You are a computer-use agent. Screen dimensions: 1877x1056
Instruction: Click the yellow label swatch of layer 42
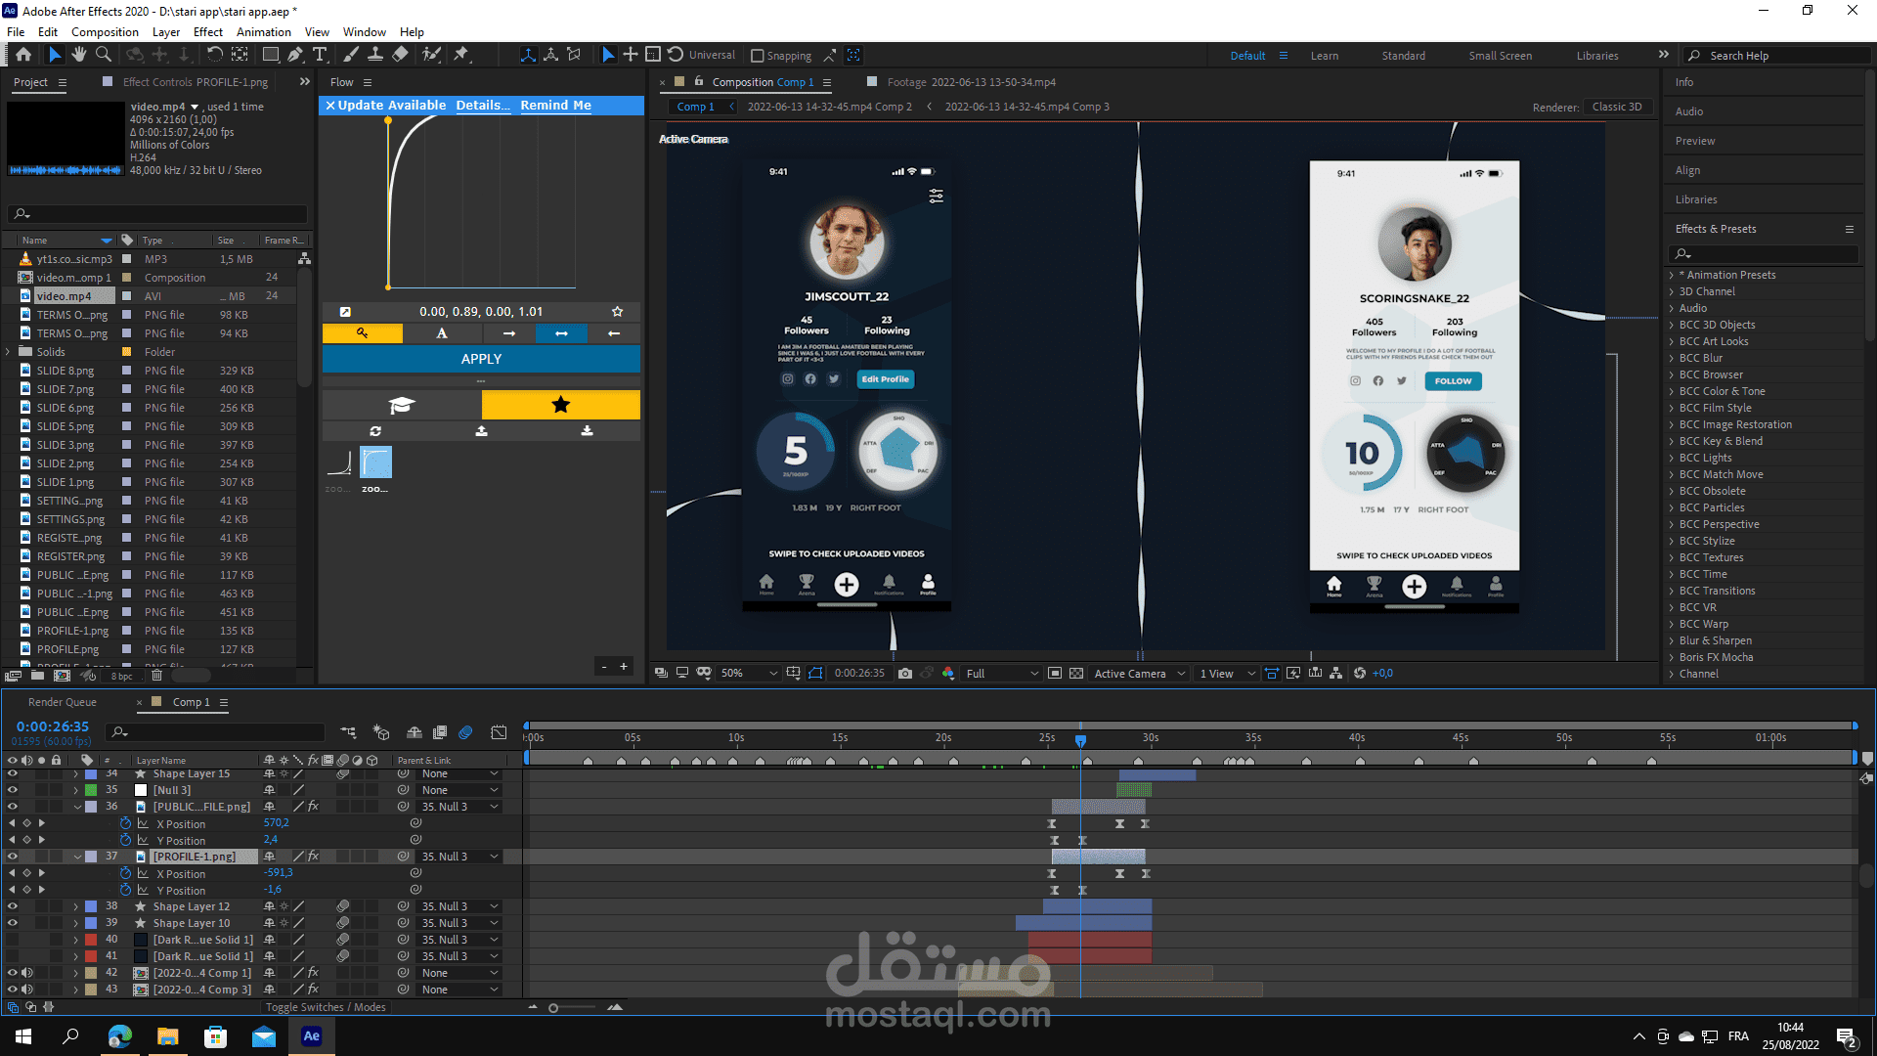[91, 973]
